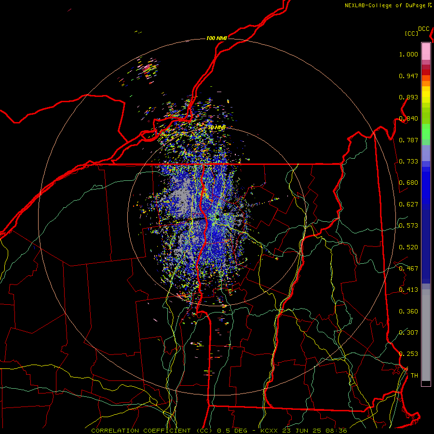Select the 0.467 legend value

[408, 269]
